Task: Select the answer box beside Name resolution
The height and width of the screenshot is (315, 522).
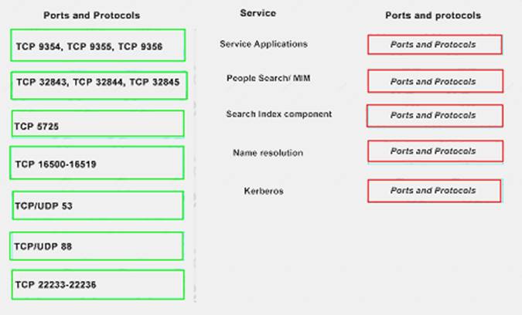Action: [x=435, y=151]
